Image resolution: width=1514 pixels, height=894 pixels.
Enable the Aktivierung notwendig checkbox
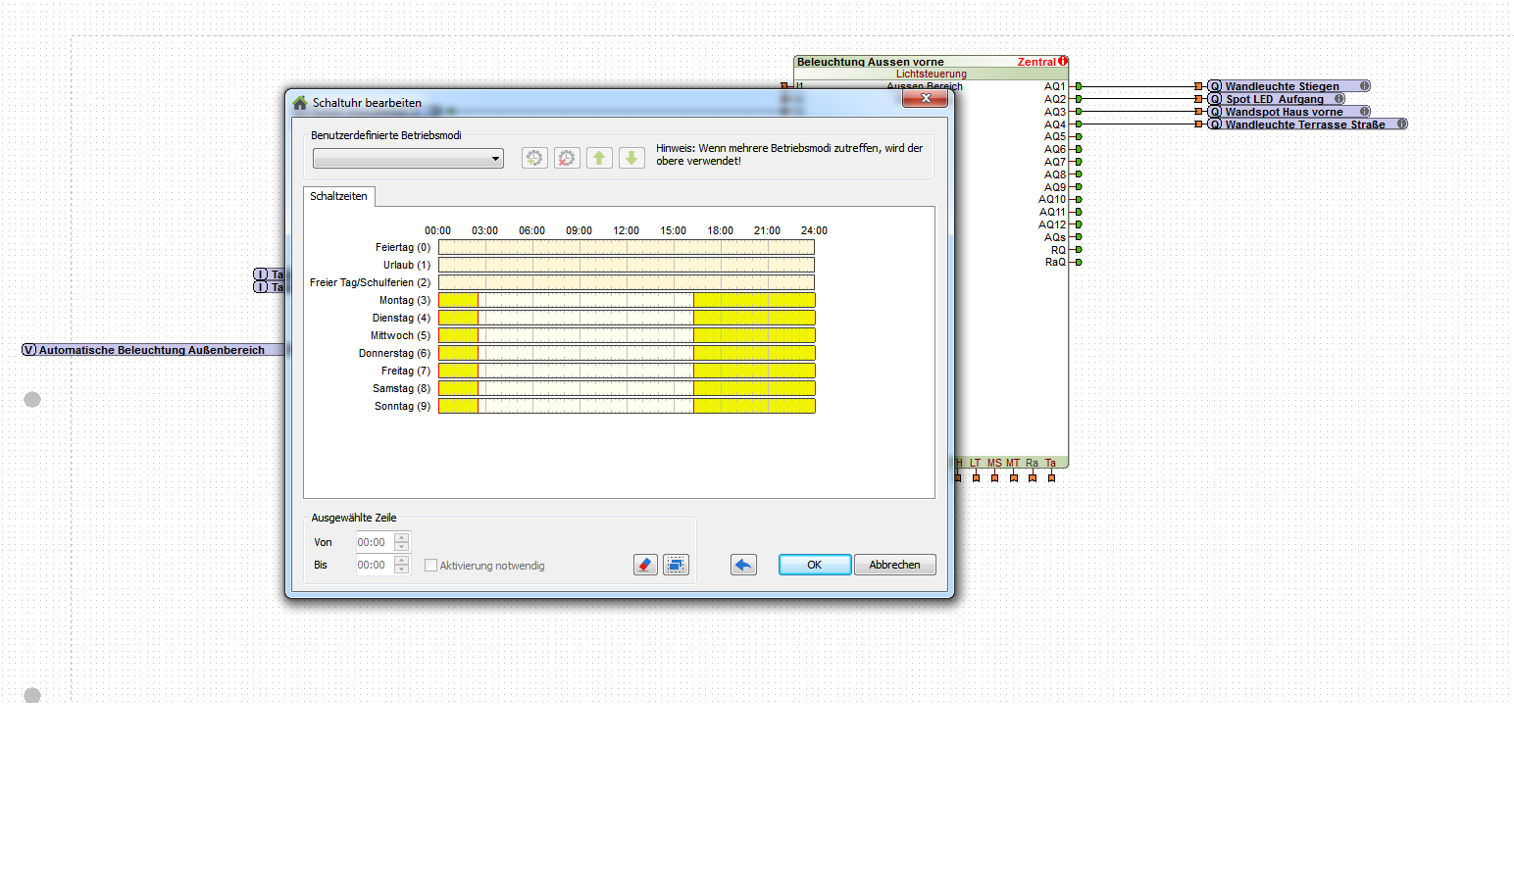point(430,566)
